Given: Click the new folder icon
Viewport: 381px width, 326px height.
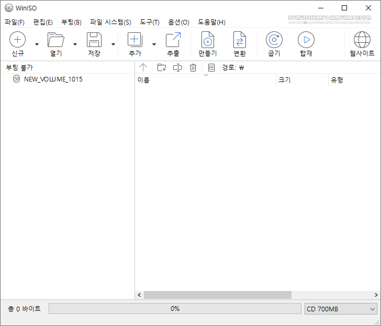Looking at the screenshot, I should tap(162, 67).
